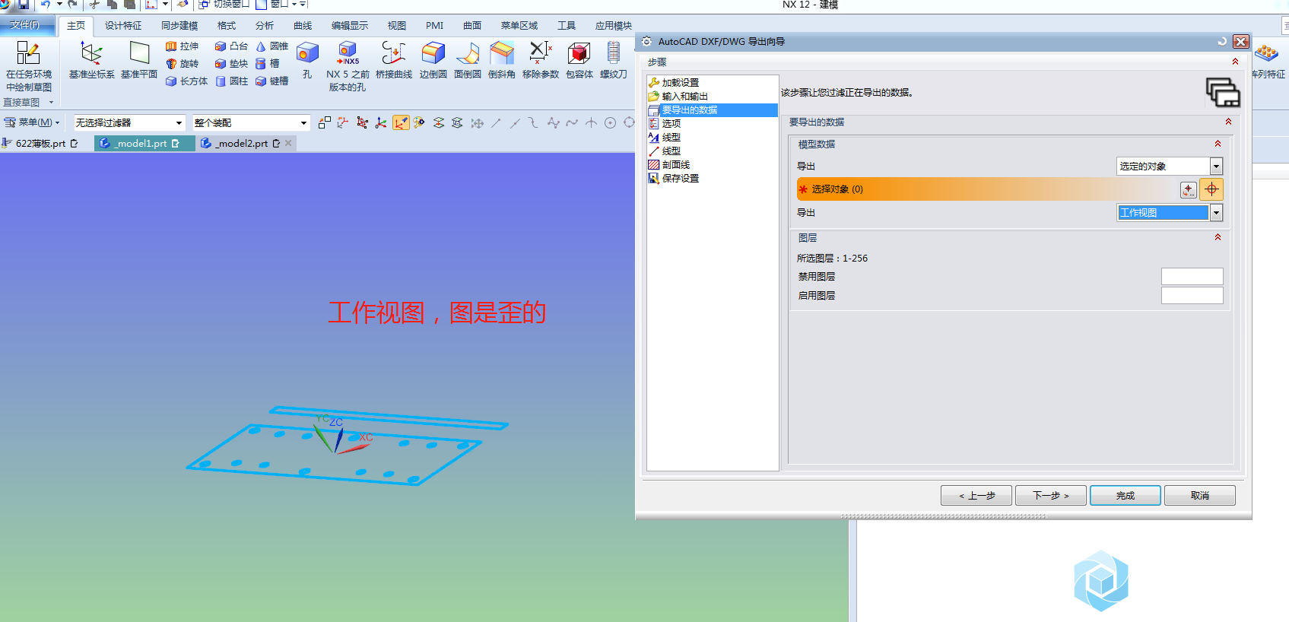Select the 基准平面 datum plane tool

coord(139,61)
